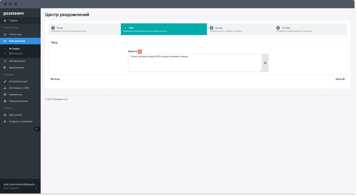Image resolution: width=357 pixels, height=196 pixels.
Task: Select step 2 Что tab
Action: click(164, 29)
